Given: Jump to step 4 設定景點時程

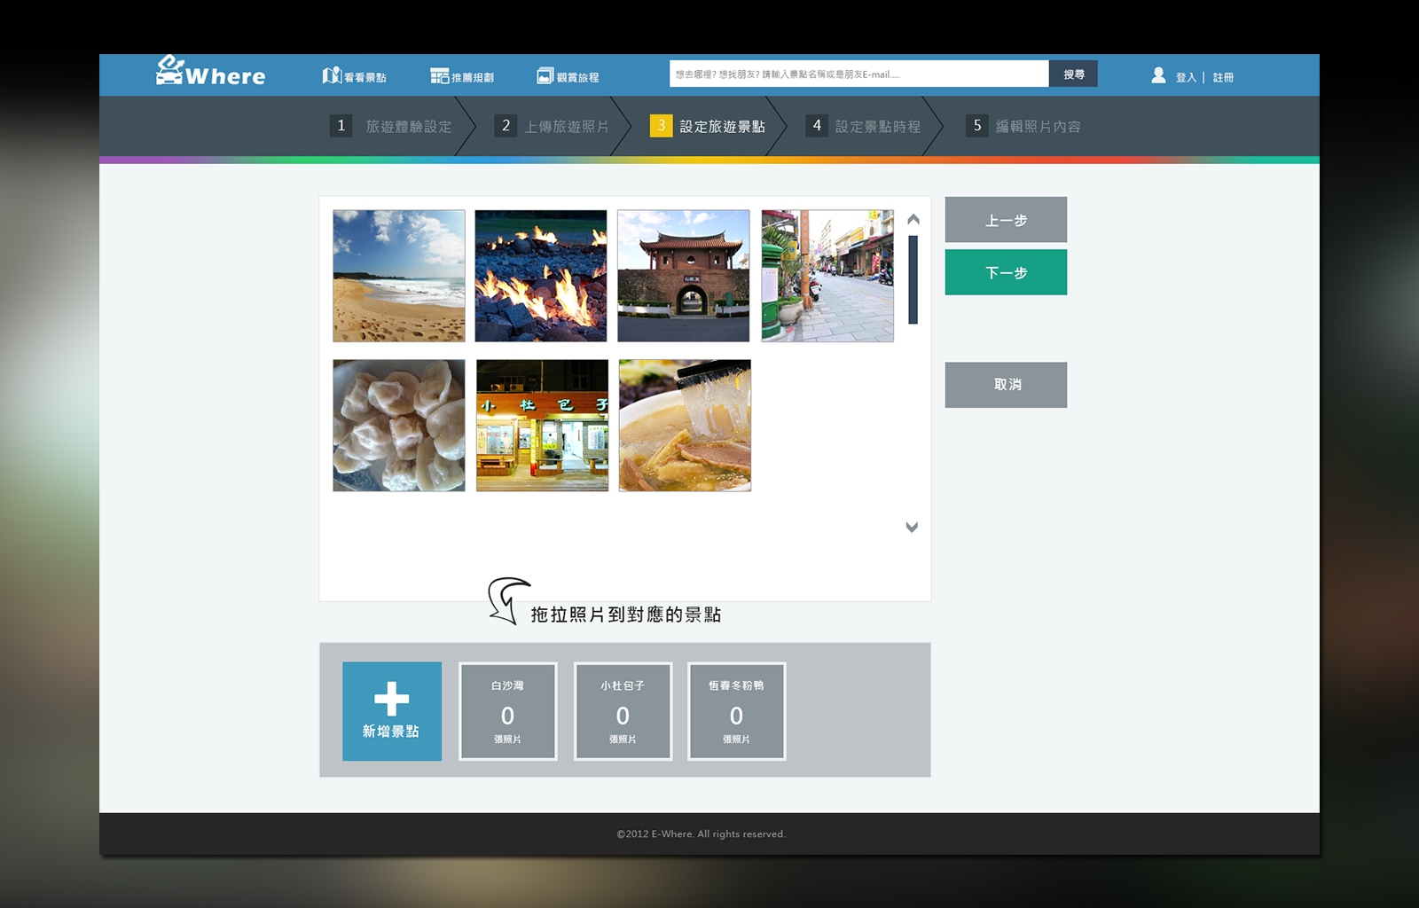Looking at the screenshot, I should 863,127.
